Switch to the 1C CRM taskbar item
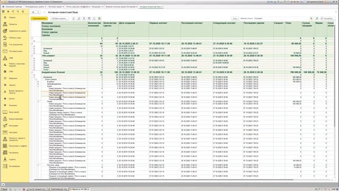Screen dimensions: 339x191 point(79,189)
